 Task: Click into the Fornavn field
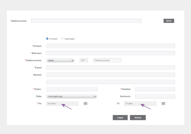click(x=111, y=46)
